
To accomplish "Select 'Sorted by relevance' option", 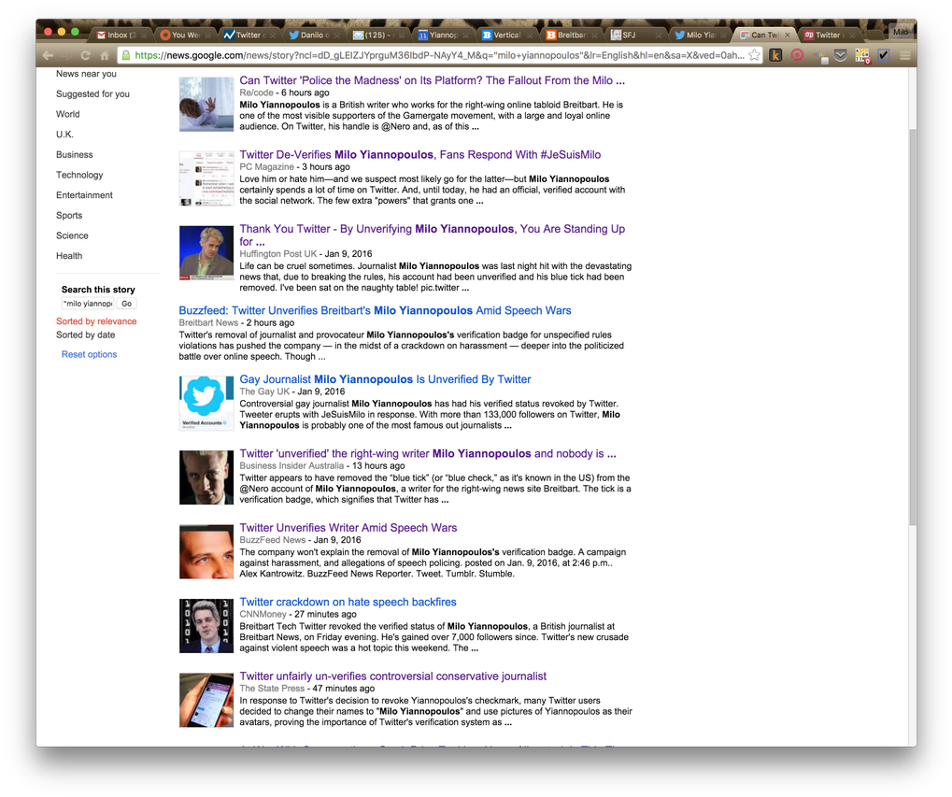I will pyautogui.click(x=96, y=321).
